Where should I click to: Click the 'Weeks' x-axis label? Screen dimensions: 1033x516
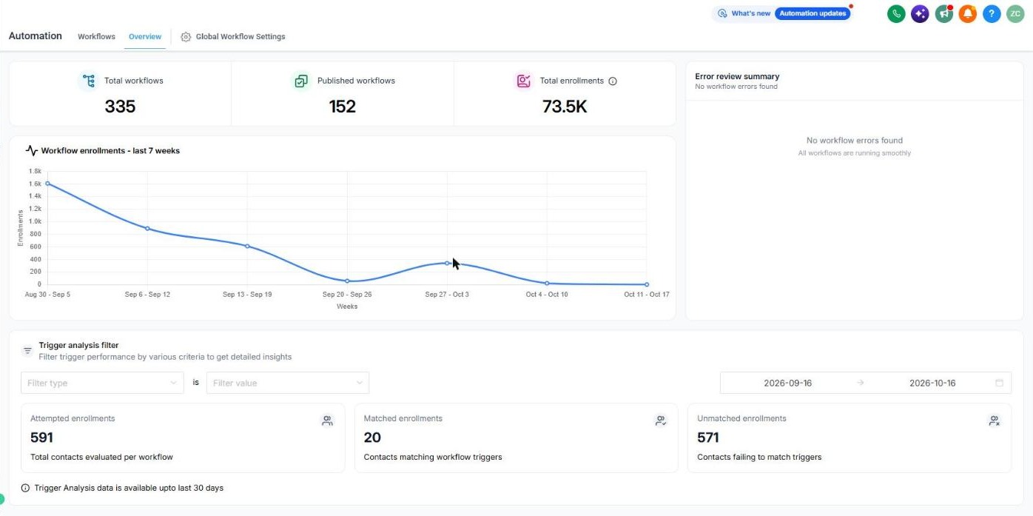(x=347, y=306)
